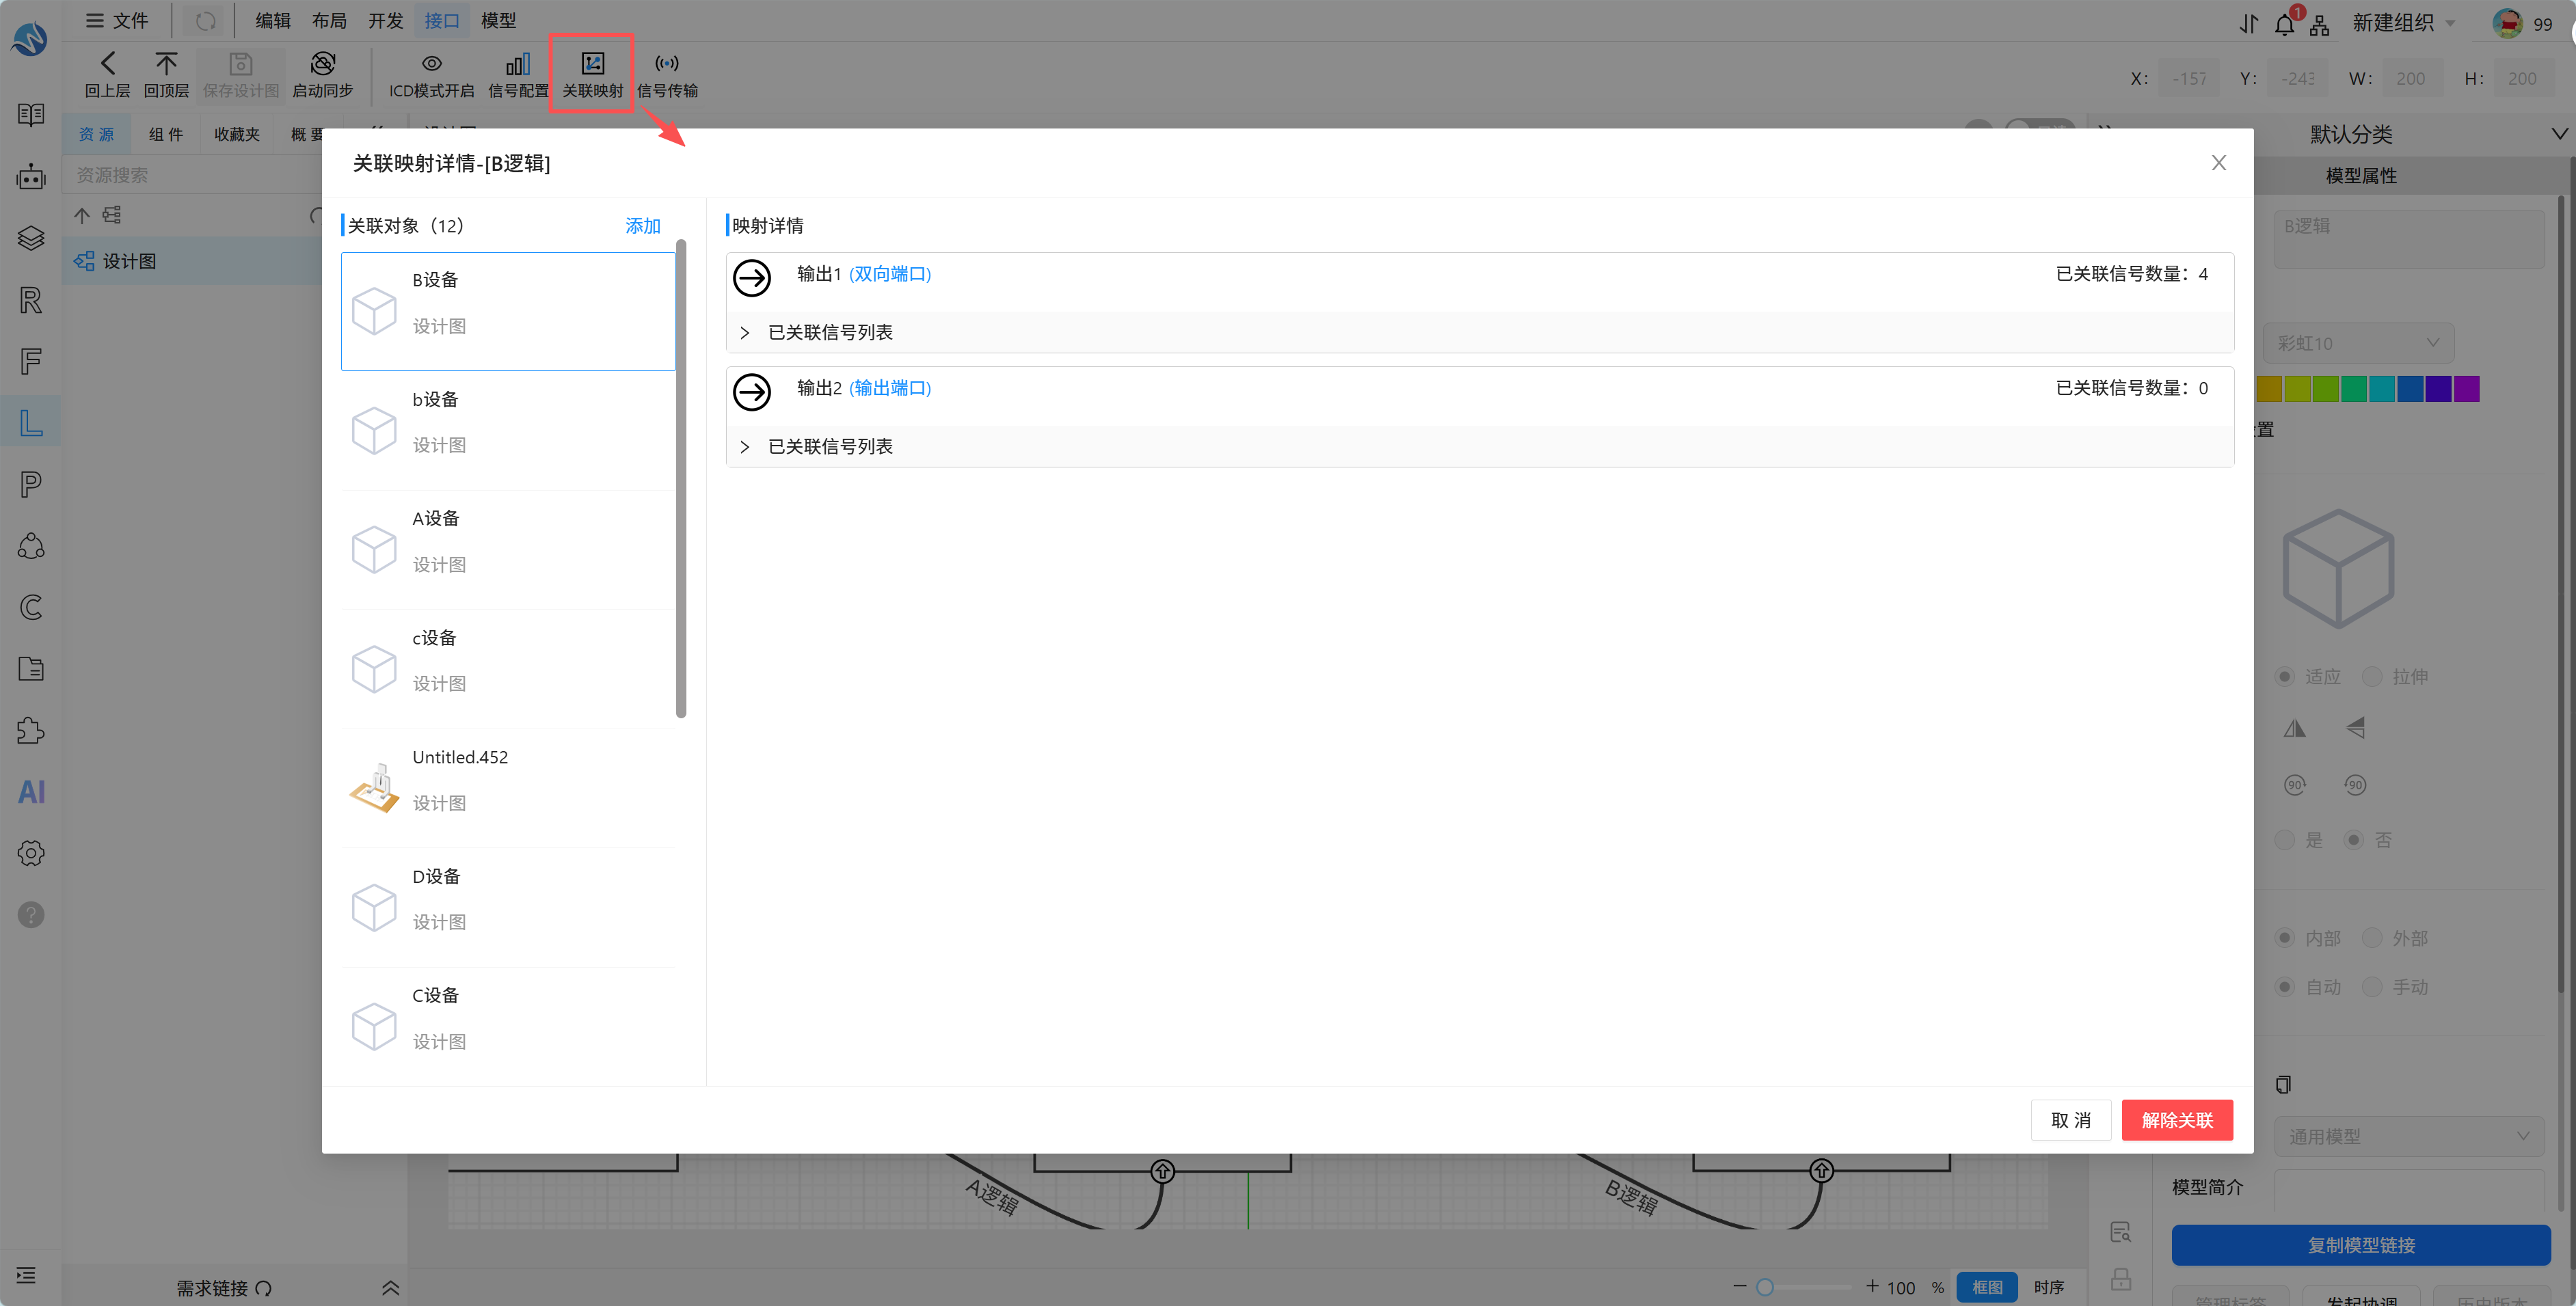
Task: Select the 适应 radio button
Action: click(x=2284, y=677)
